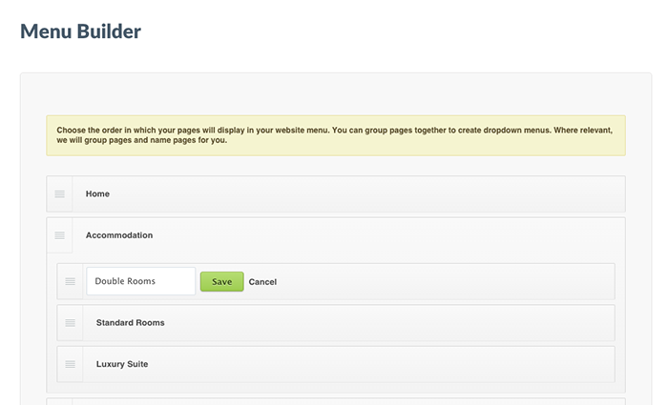The image size is (668, 405).
Task: Click the Home page label
Action: [x=97, y=193]
